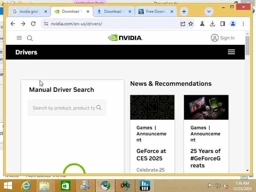Click the Sign In user avatar icon

point(214,38)
